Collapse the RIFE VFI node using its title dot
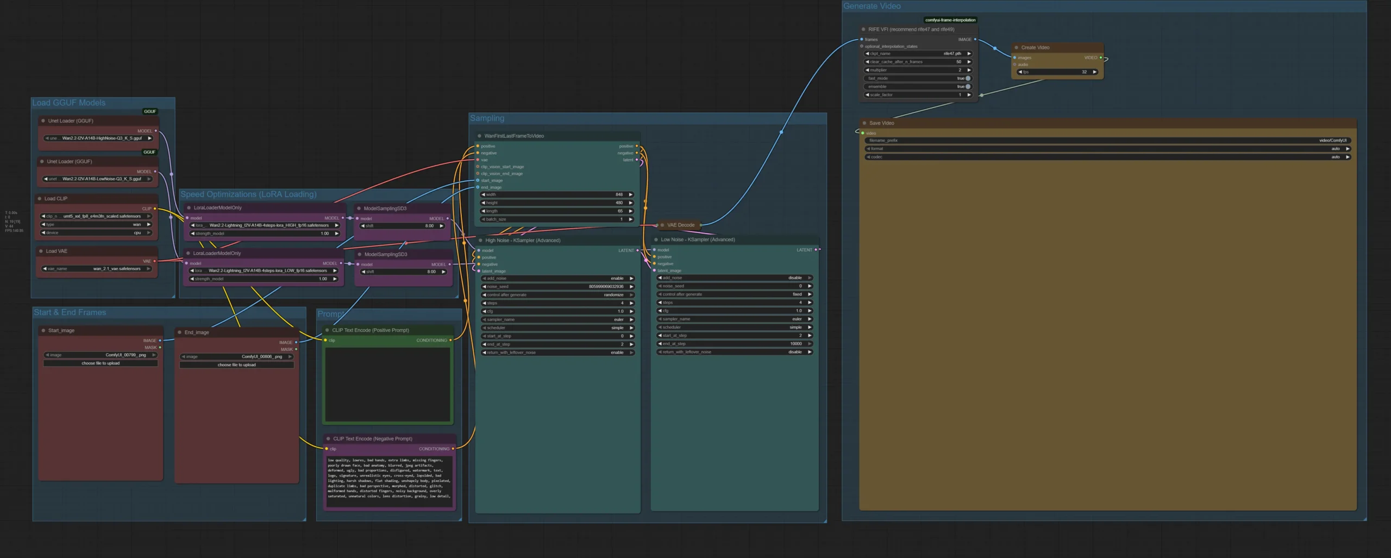The height and width of the screenshot is (558, 1391). tap(863, 29)
